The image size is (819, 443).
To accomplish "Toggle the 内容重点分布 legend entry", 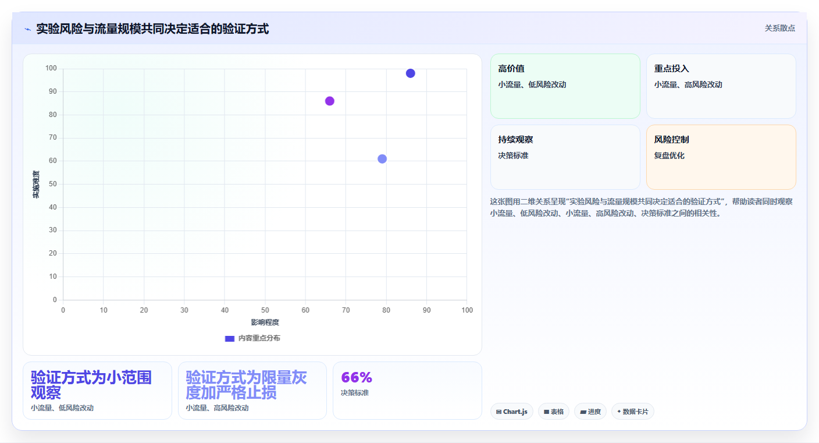I will [252, 338].
